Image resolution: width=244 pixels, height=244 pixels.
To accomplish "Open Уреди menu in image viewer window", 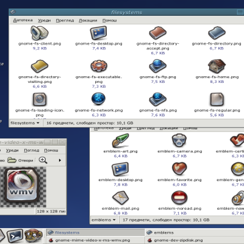I will click(12, 150).
